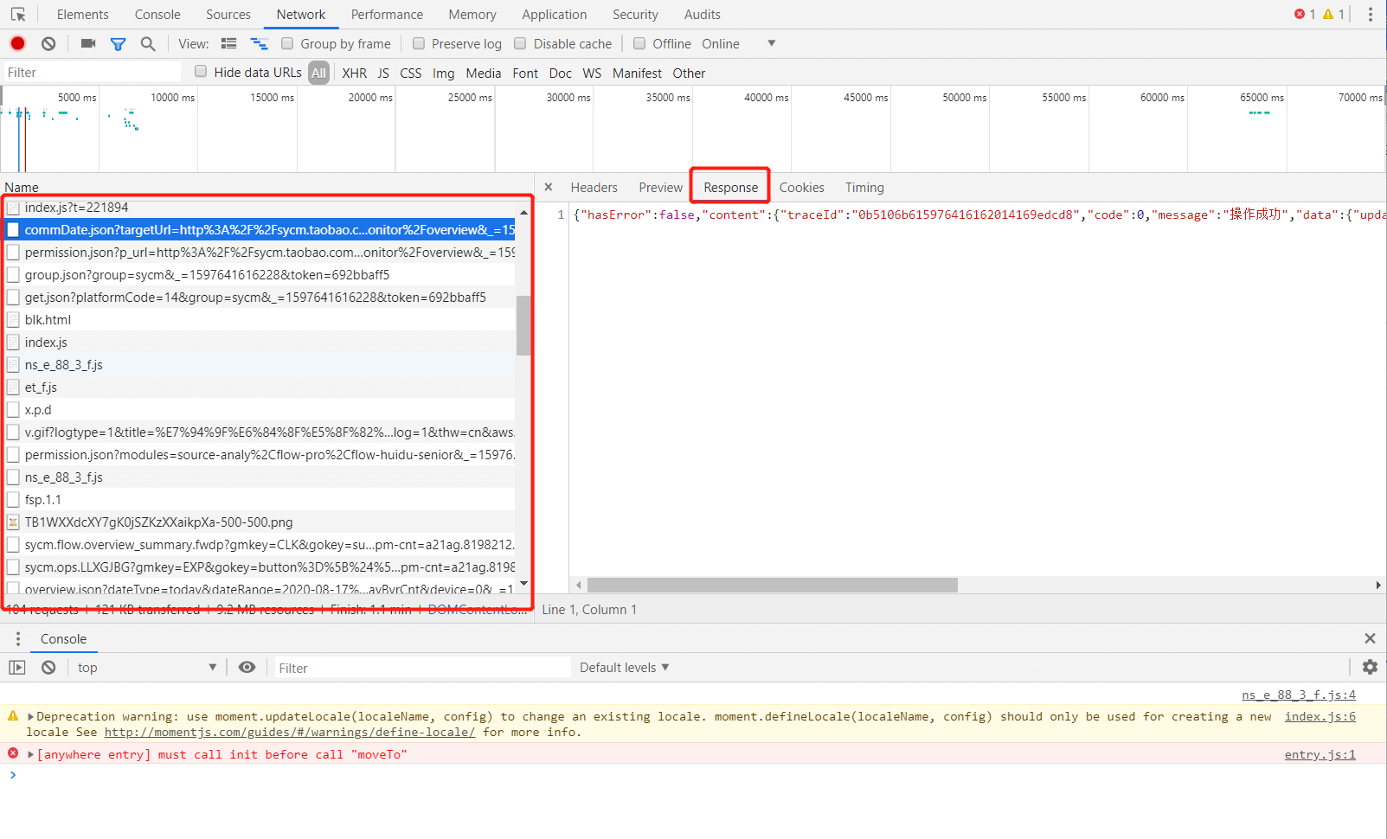Click the console error icon for anywhere entry
This screenshot has width=1387, height=839.
pos(13,753)
